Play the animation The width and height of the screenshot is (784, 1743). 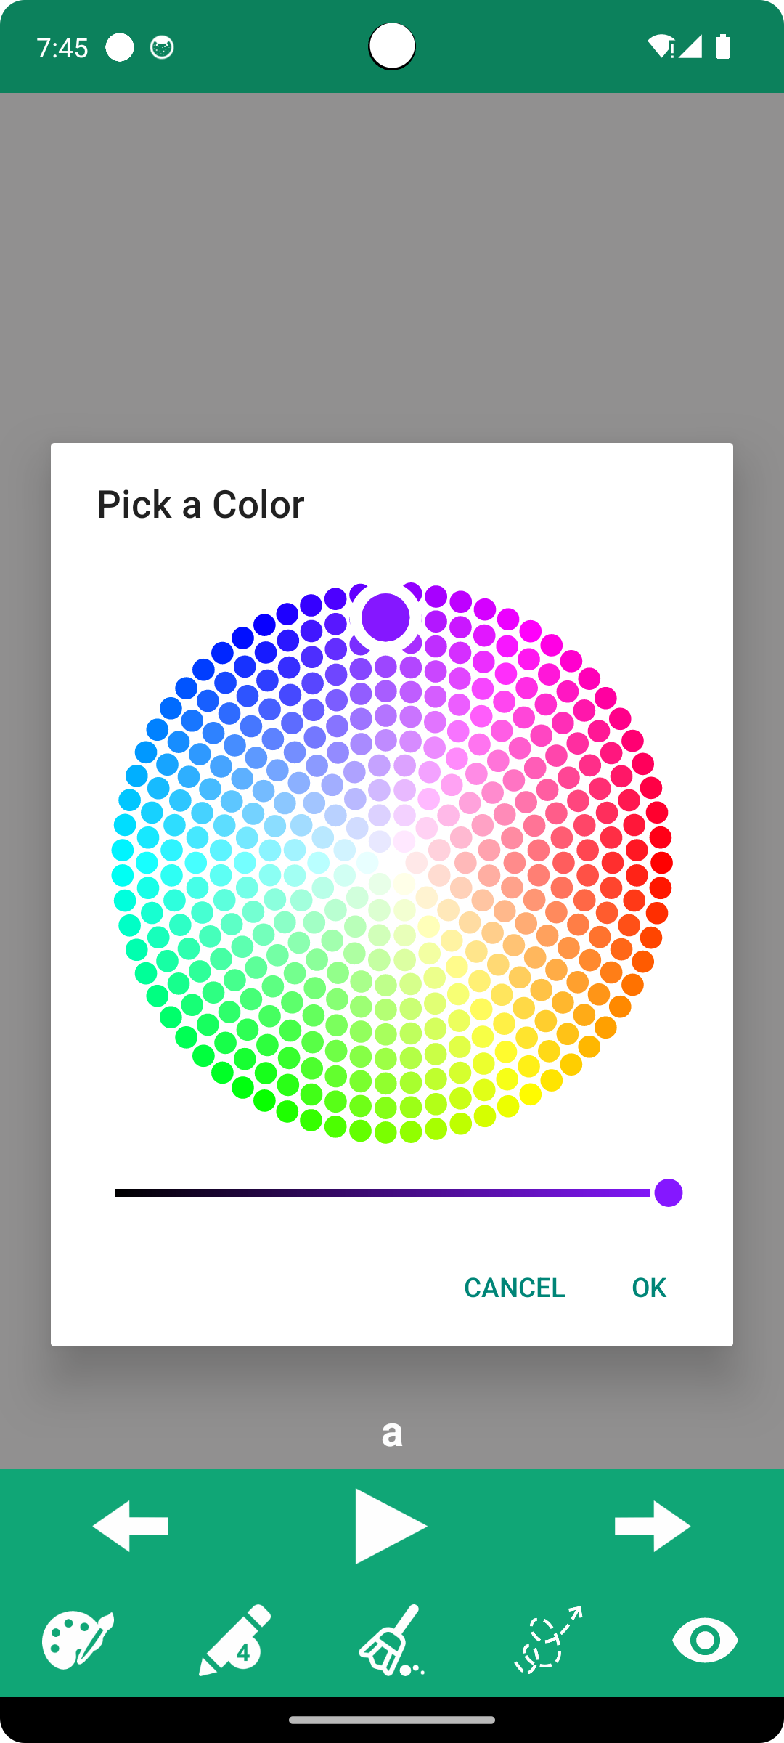(x=391, y=1526)
